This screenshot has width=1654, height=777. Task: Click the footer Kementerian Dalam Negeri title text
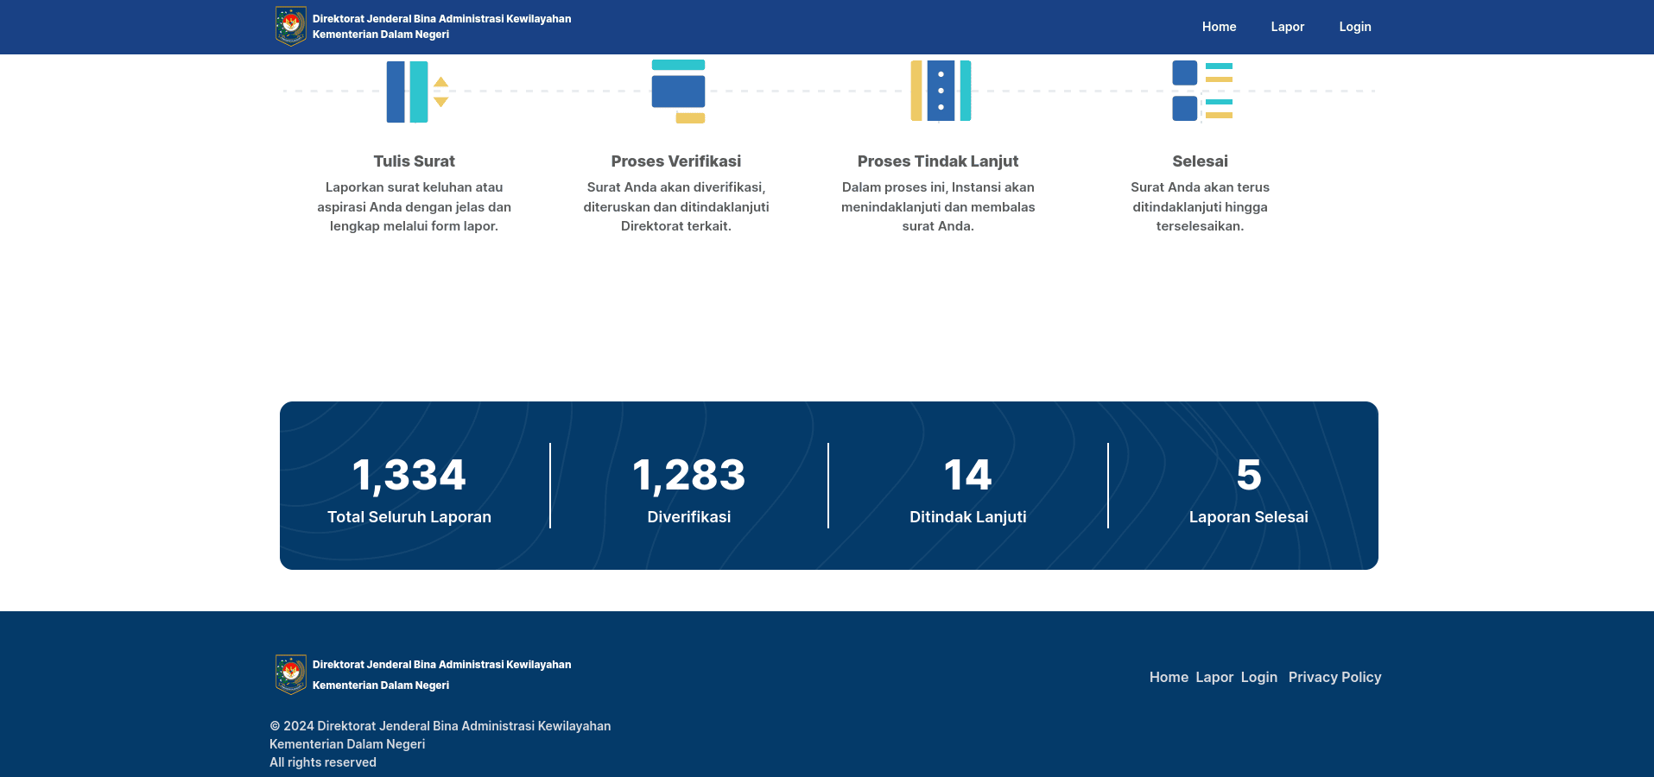coord(381,685)
